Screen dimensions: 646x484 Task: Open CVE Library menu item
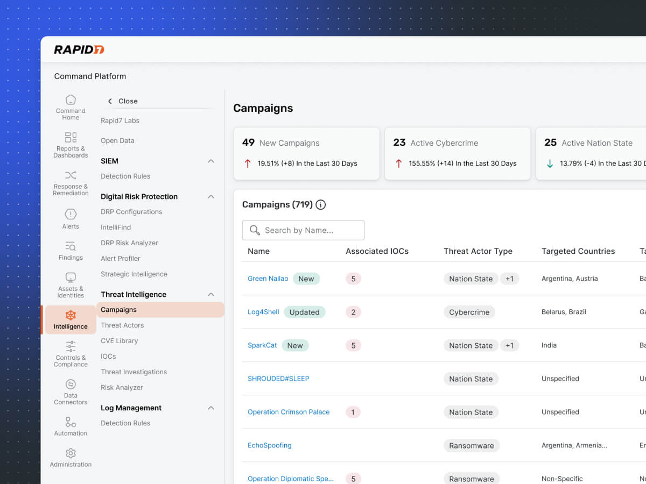point(119,341)
